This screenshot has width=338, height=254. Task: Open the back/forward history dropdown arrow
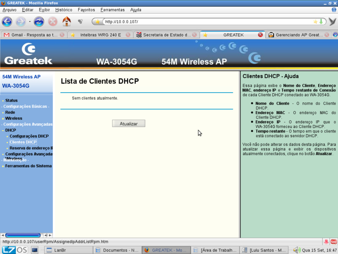click(x=30, y=22)
